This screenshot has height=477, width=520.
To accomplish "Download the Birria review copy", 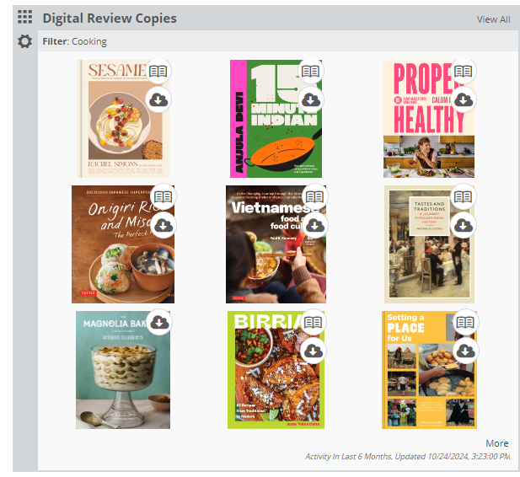I will [x=313, y=351].
